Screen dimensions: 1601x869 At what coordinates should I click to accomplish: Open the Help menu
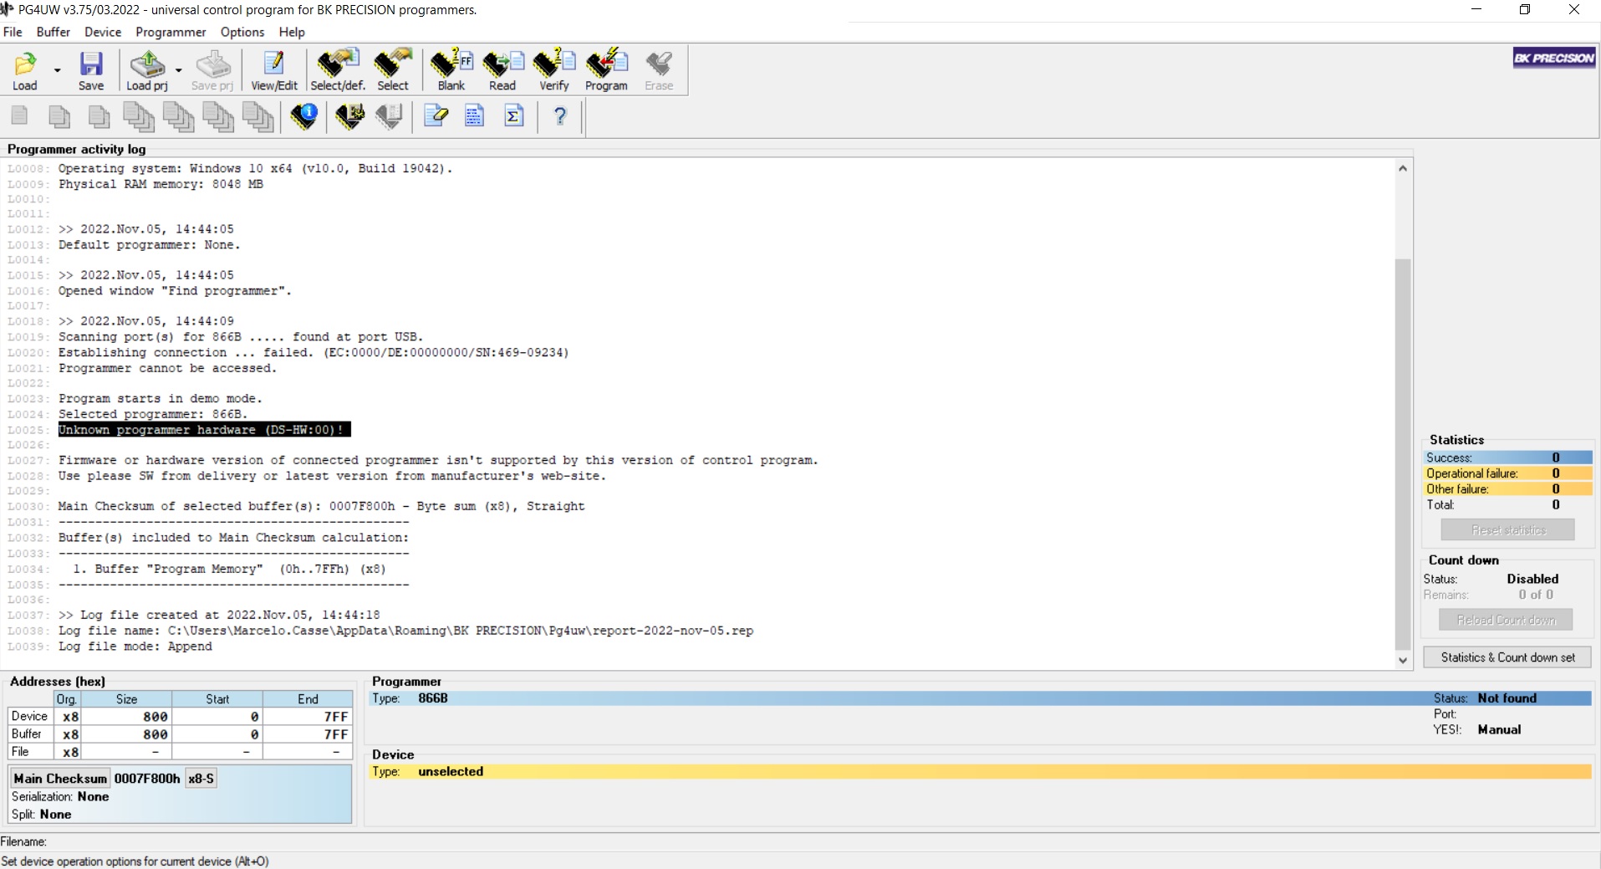292,32
